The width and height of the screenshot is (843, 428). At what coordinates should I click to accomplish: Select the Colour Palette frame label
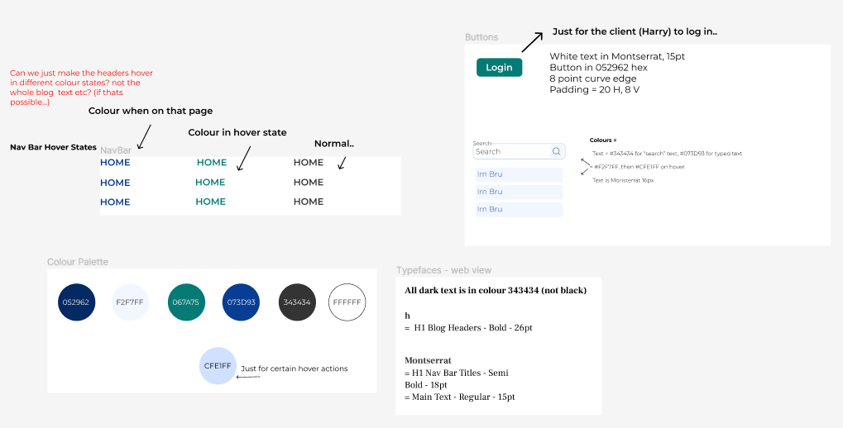(x=78, y=262)
